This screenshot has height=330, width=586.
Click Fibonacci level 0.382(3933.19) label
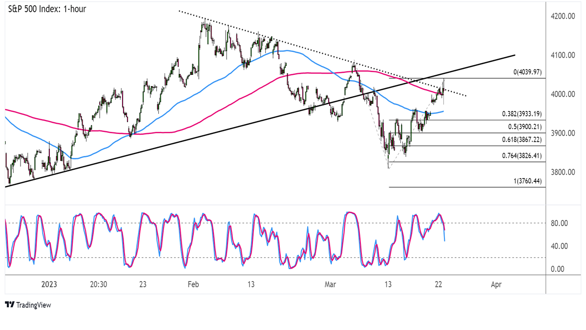(523, 114)
